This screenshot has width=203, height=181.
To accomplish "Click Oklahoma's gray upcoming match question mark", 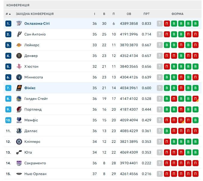I will [x=160, y=24].
